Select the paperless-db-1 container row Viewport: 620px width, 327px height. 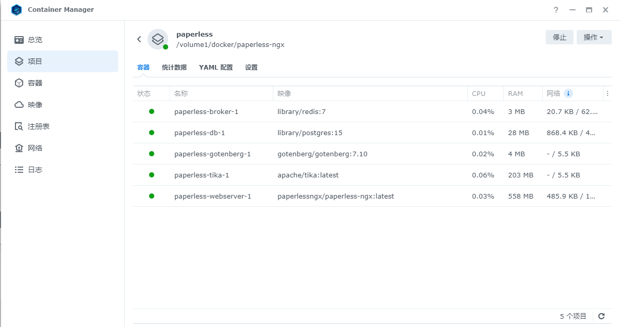(x=200, y=133)
